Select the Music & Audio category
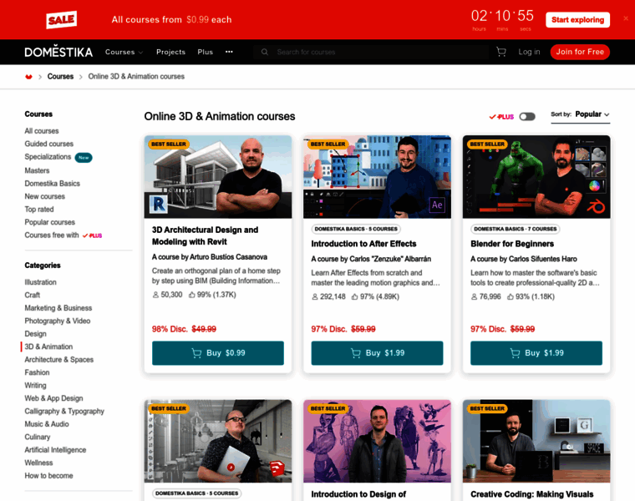This screenshot has width=635, height=501. (47, 424)
